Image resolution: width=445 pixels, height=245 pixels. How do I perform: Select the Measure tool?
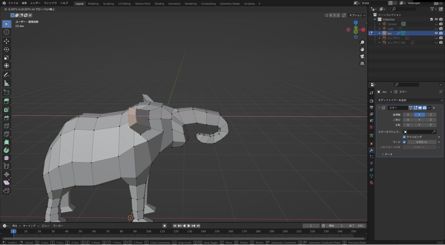pyautogui.click(x=6, y=83)
